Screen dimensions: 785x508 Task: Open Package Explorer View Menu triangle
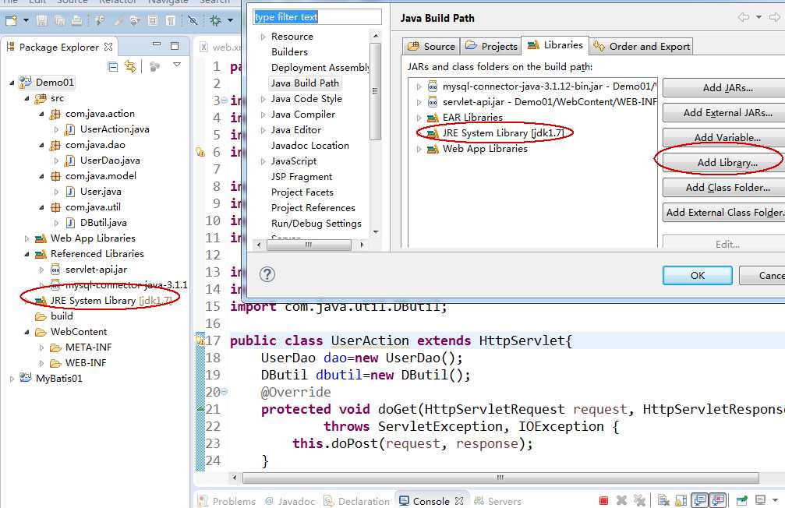point(177,65)
